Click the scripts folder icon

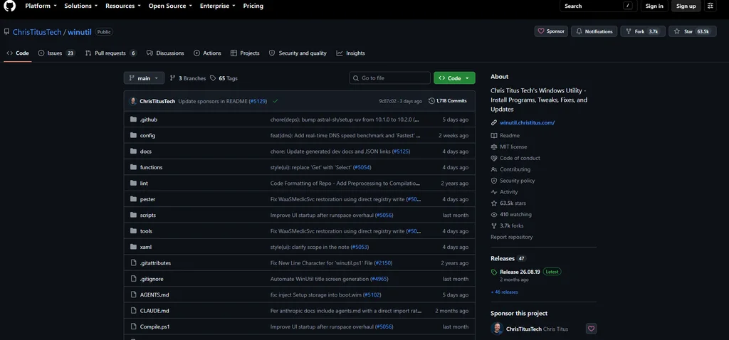click(133, 215)
